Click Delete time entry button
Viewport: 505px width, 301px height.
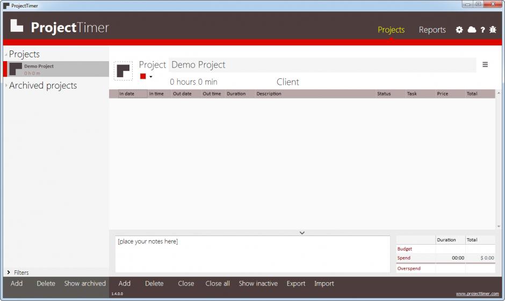click(154, 283)
